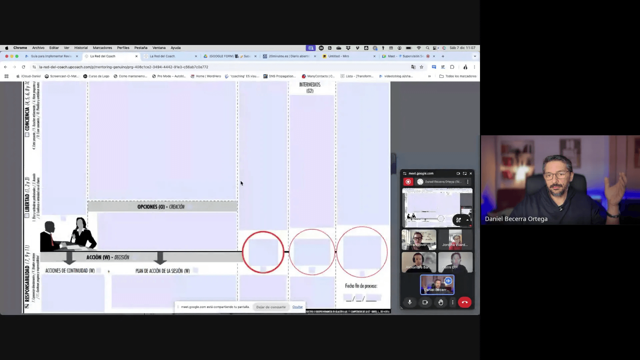Click the microphone icon in Google Meet

click(410, 302)
